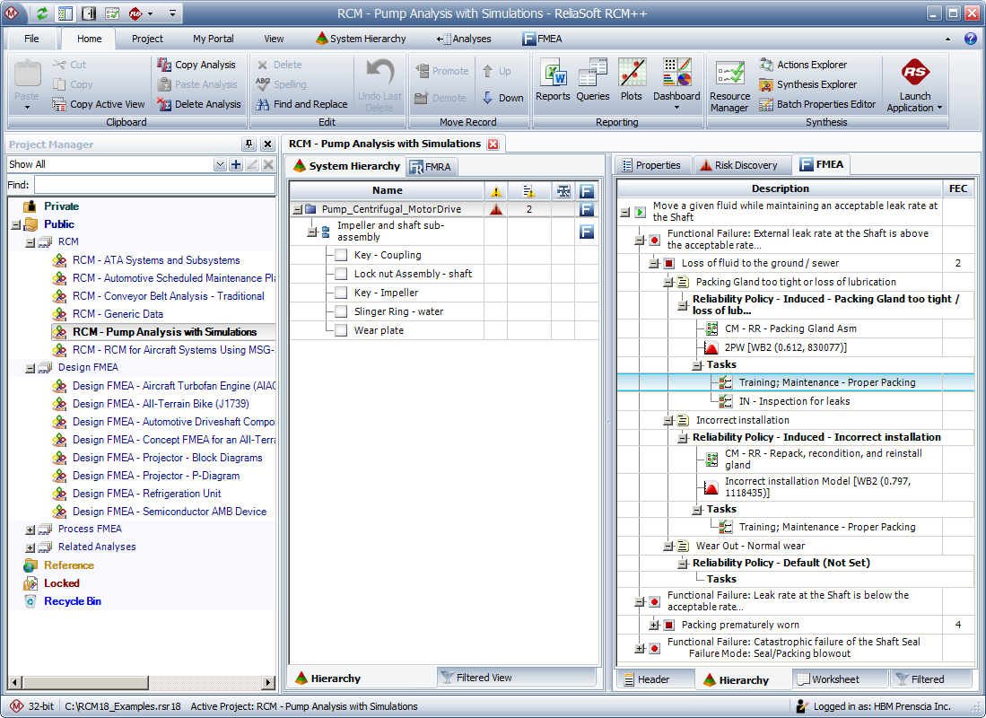Open the Recycle Bin in Project Manager
986x718 pixels.
(72, 601)
